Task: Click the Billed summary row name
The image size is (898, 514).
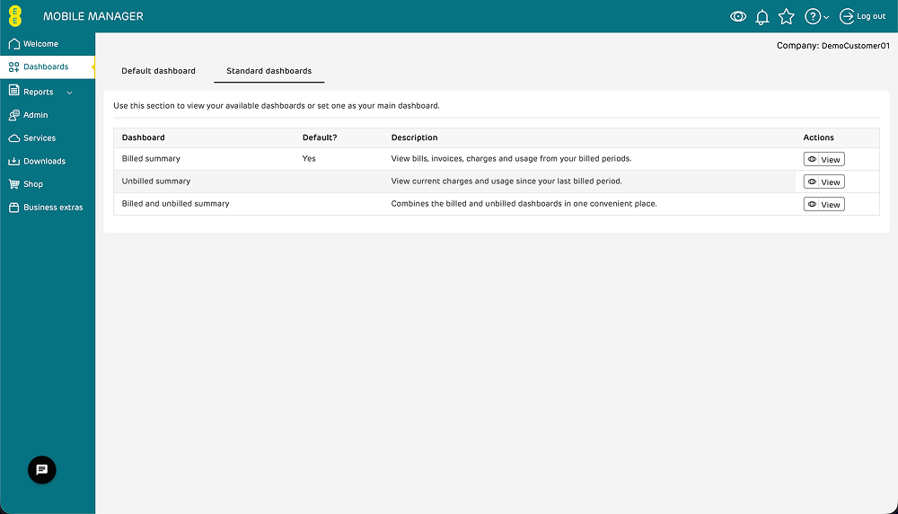Action: coord(151,159)
